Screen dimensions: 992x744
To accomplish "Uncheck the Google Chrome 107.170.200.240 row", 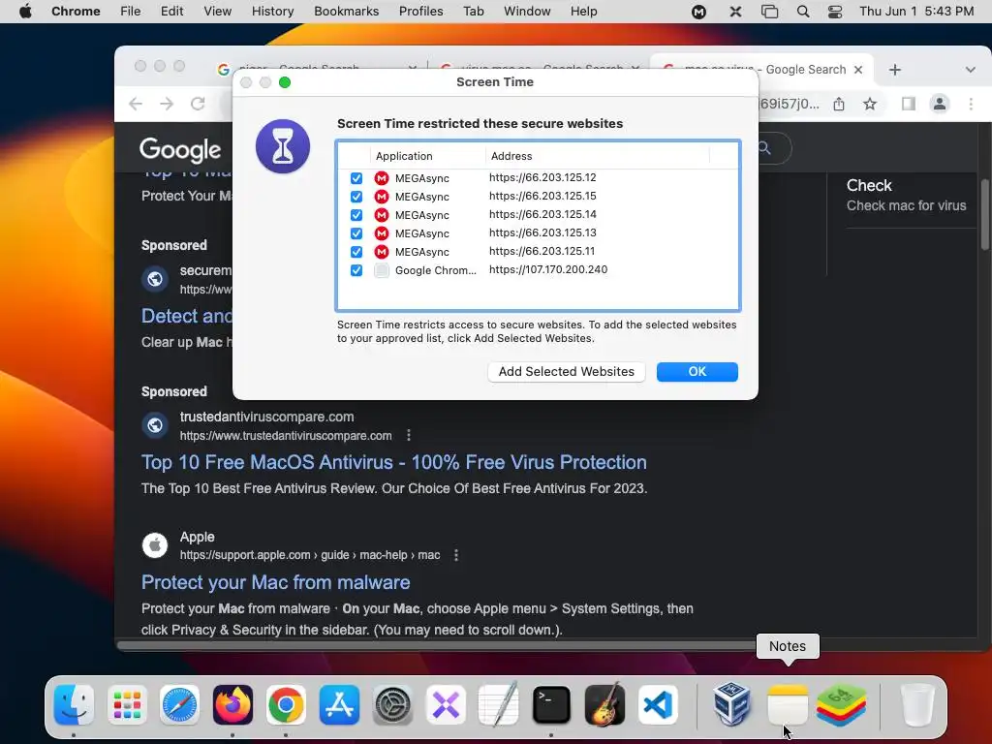I will [x=356, y=270].
